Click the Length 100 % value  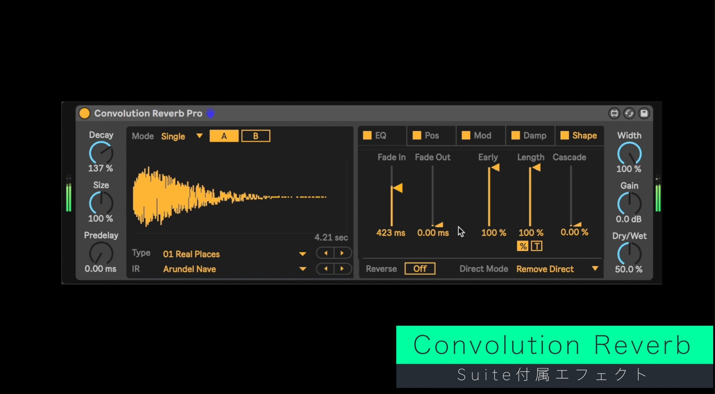coord(531,233)
